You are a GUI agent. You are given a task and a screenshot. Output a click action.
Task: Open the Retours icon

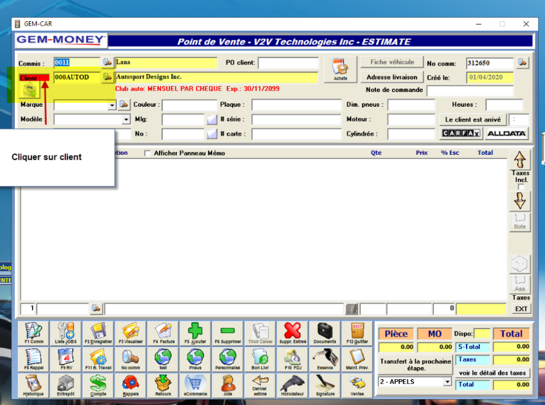tap(163, 386)
